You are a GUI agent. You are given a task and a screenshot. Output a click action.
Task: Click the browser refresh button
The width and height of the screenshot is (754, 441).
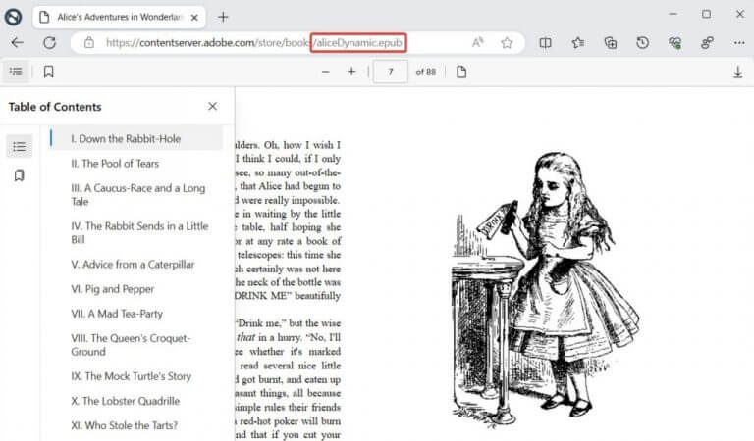(x=49, y=43)
